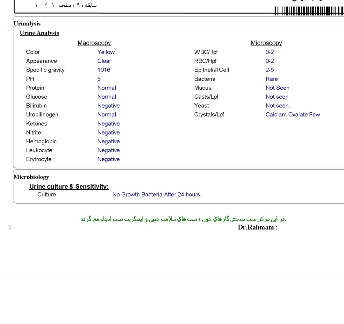Select the Yeast value Not seen.
Viewport: 344px width, 324px height.
(277, 106)
